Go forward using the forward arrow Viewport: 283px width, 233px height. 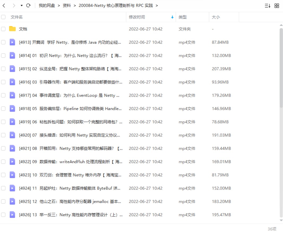[14, 6]
